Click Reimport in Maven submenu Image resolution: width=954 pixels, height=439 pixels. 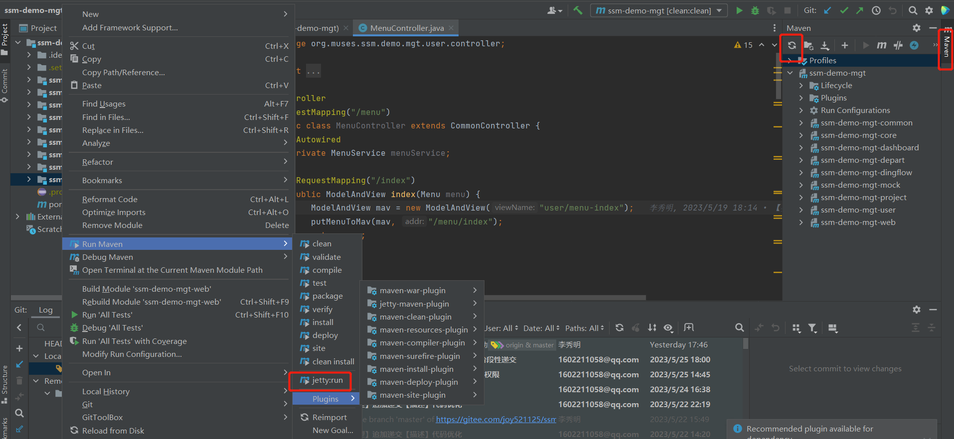327,418
